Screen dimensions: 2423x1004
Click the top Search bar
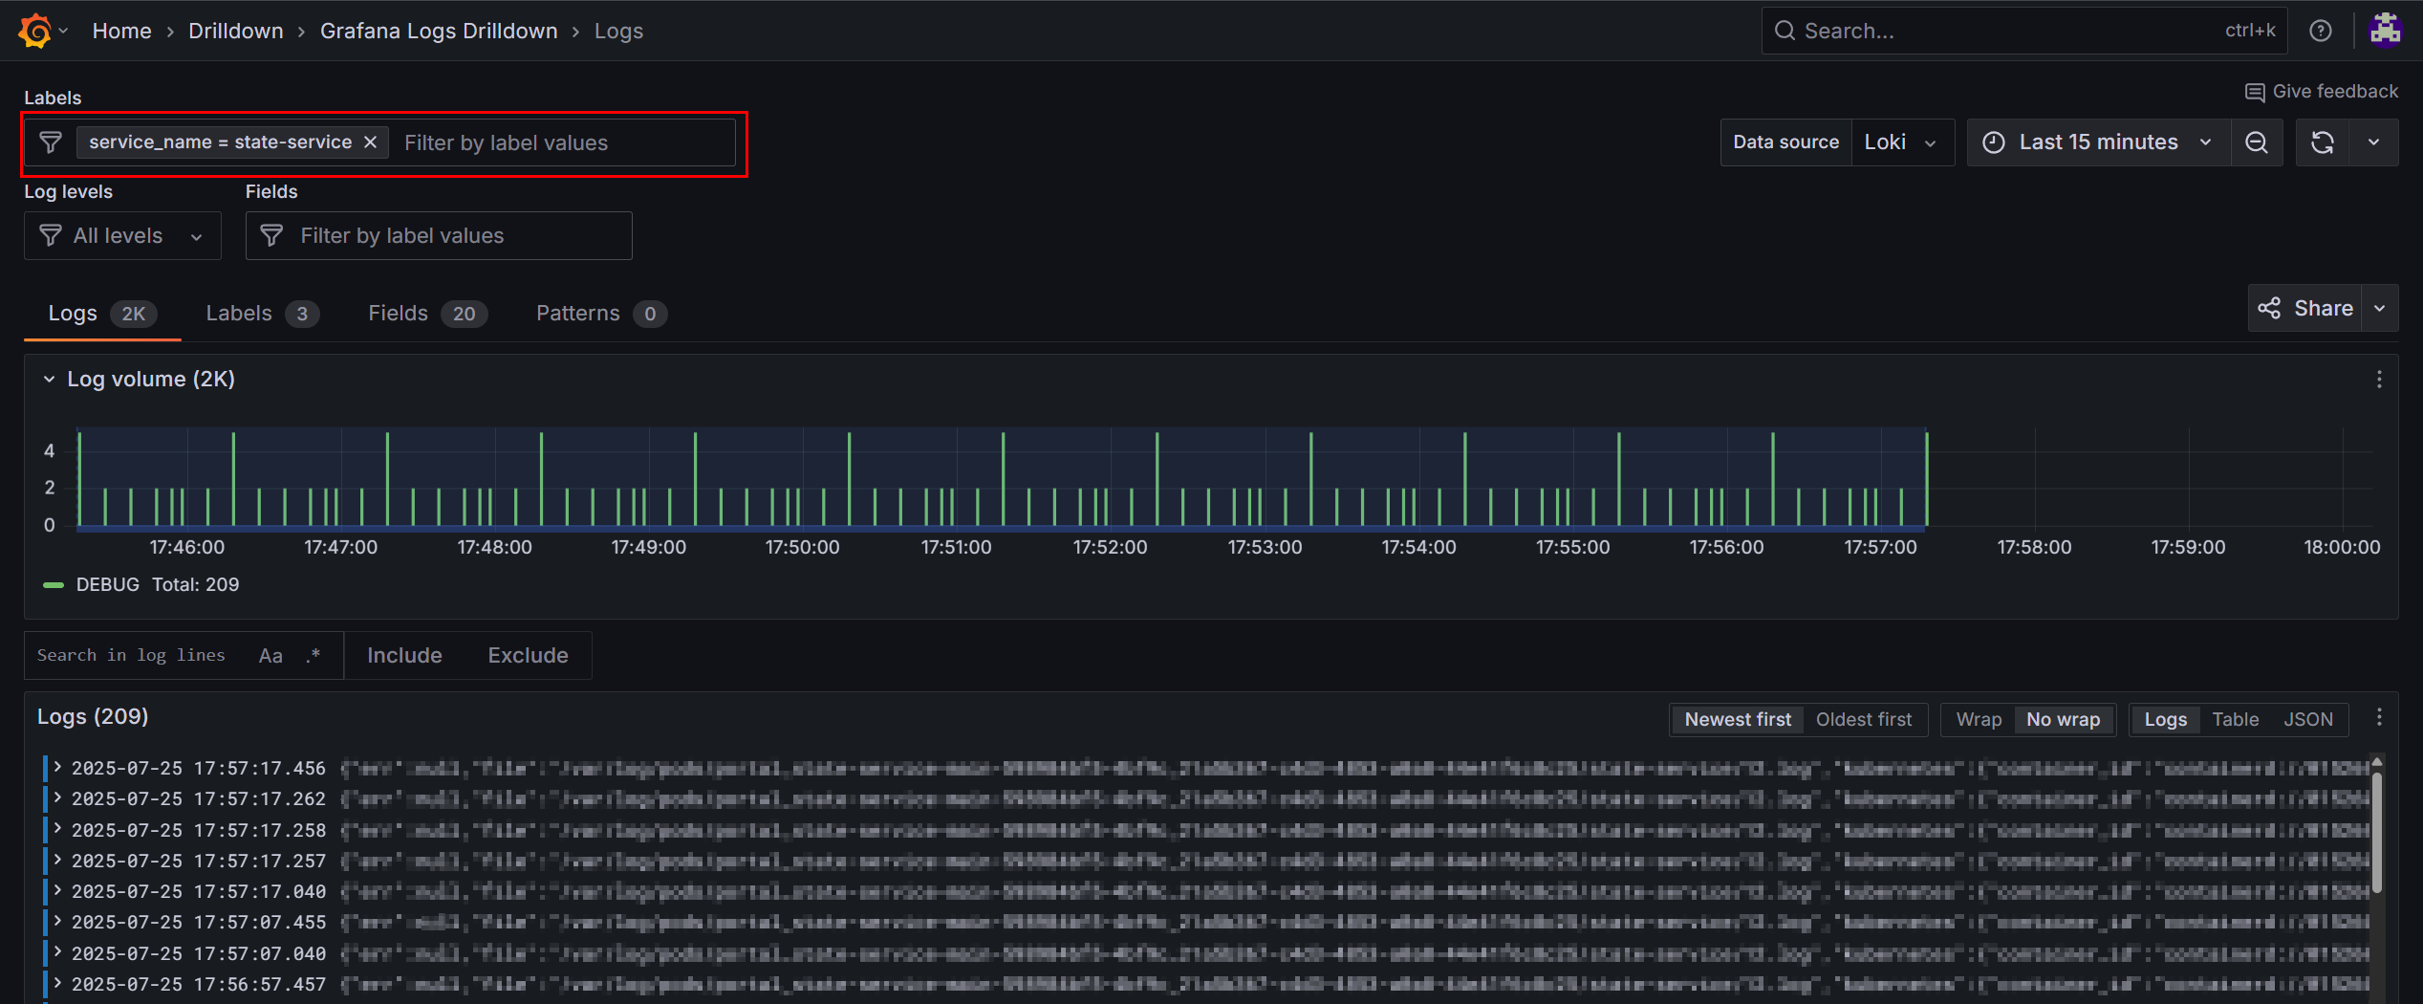click(x=2023, y=31)
